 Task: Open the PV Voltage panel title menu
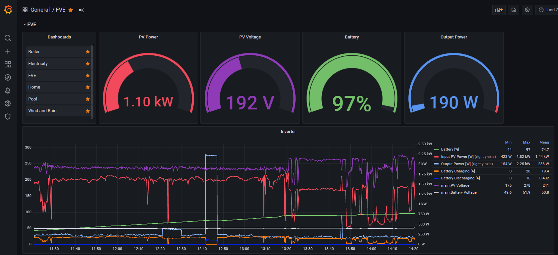tap(250, 37)
